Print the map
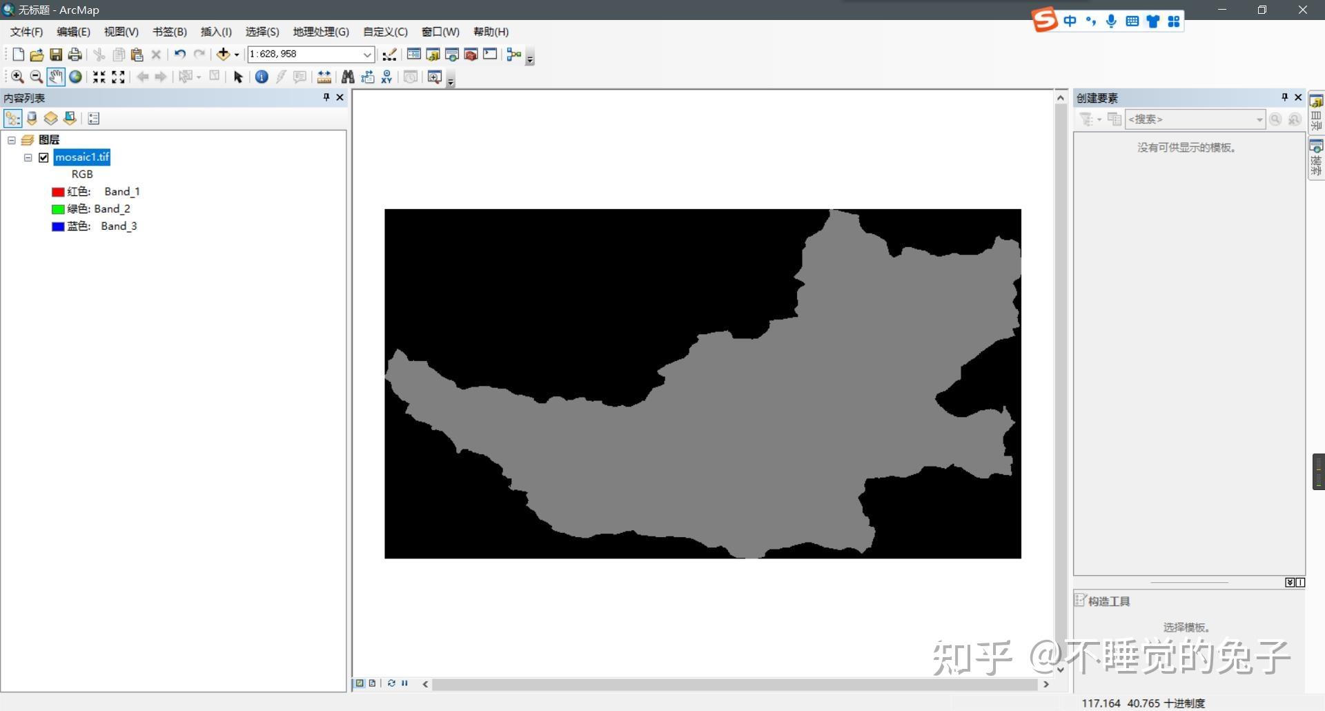This screenshot has height=711, width=1325. [x=75, y=55]
